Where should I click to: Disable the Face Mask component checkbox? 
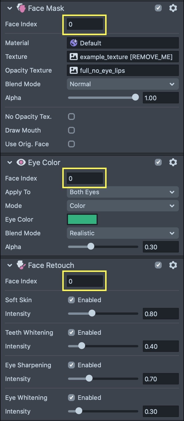tap(158, 8)
